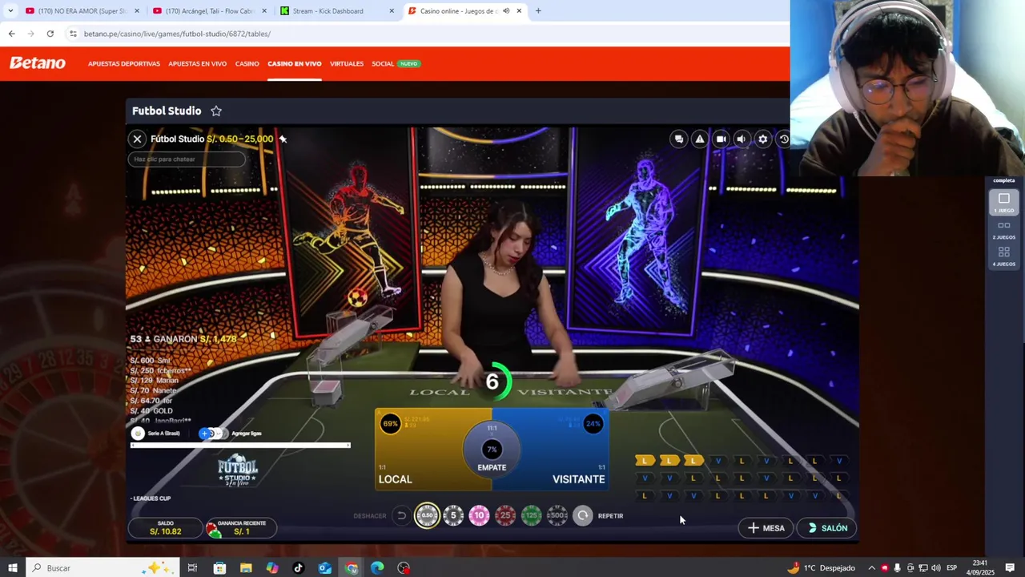1025x577 pixels.
Task: Repeat the bet with the Repetir icon
Action: click(x=583, y=516)
